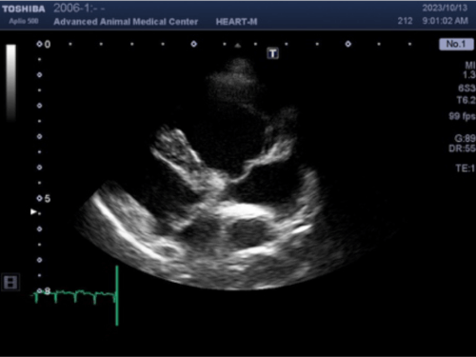Image resolution: width=476 pixels, height=357 pixels.
Task: Click the green ECG trace waveform
Action: 74,296
